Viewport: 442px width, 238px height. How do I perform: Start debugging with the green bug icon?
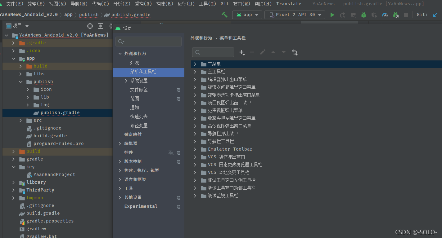tap(364, 15)
